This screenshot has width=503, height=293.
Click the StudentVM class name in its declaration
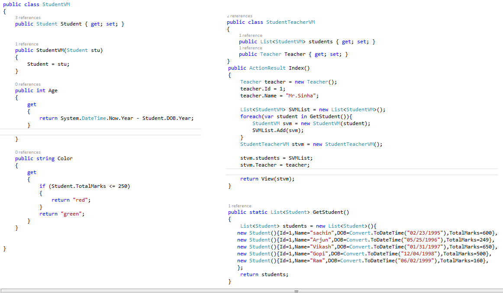[x=56, y=4]
